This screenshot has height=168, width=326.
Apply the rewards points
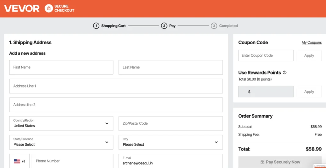309,92
